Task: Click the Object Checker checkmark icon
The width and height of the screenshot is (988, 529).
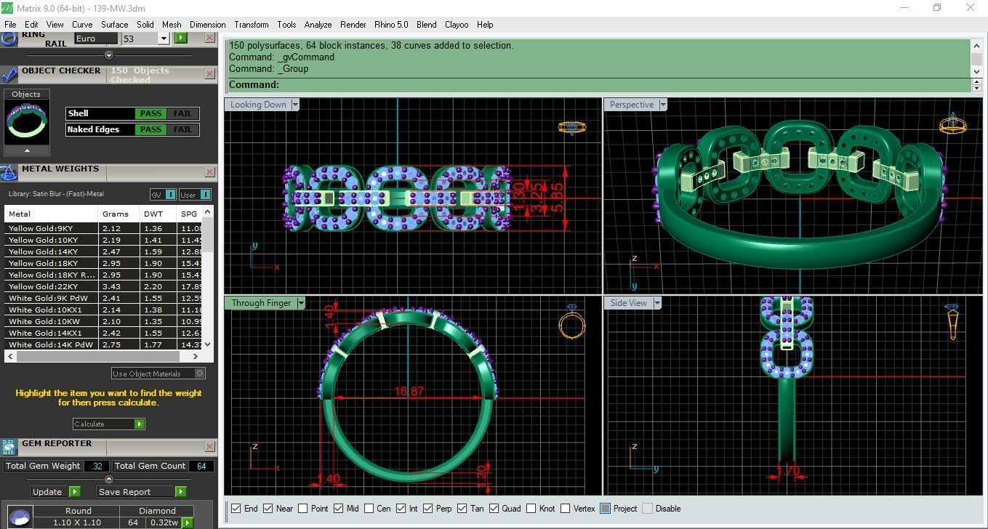Action: pyautogui.click(x=9, y=75)
